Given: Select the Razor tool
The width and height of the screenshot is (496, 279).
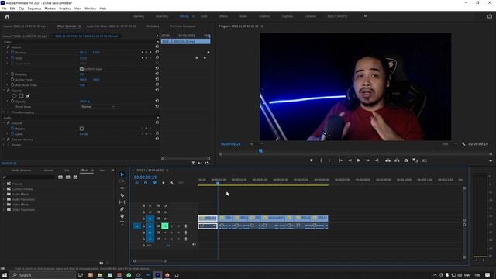Looking at the screenshot, I should [122, 195].
